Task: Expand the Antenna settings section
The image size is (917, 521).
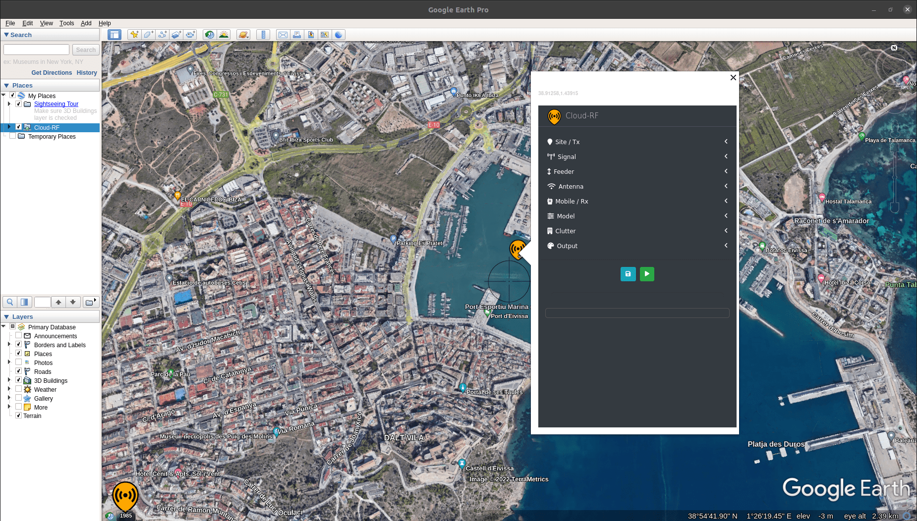Action: tap(726, 186)
